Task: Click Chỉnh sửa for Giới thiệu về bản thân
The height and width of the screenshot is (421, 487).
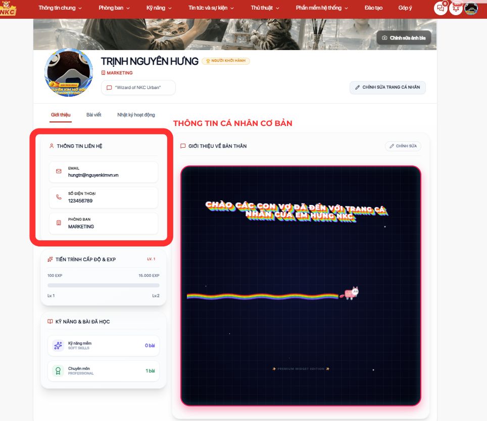Action: click(403, 146)
